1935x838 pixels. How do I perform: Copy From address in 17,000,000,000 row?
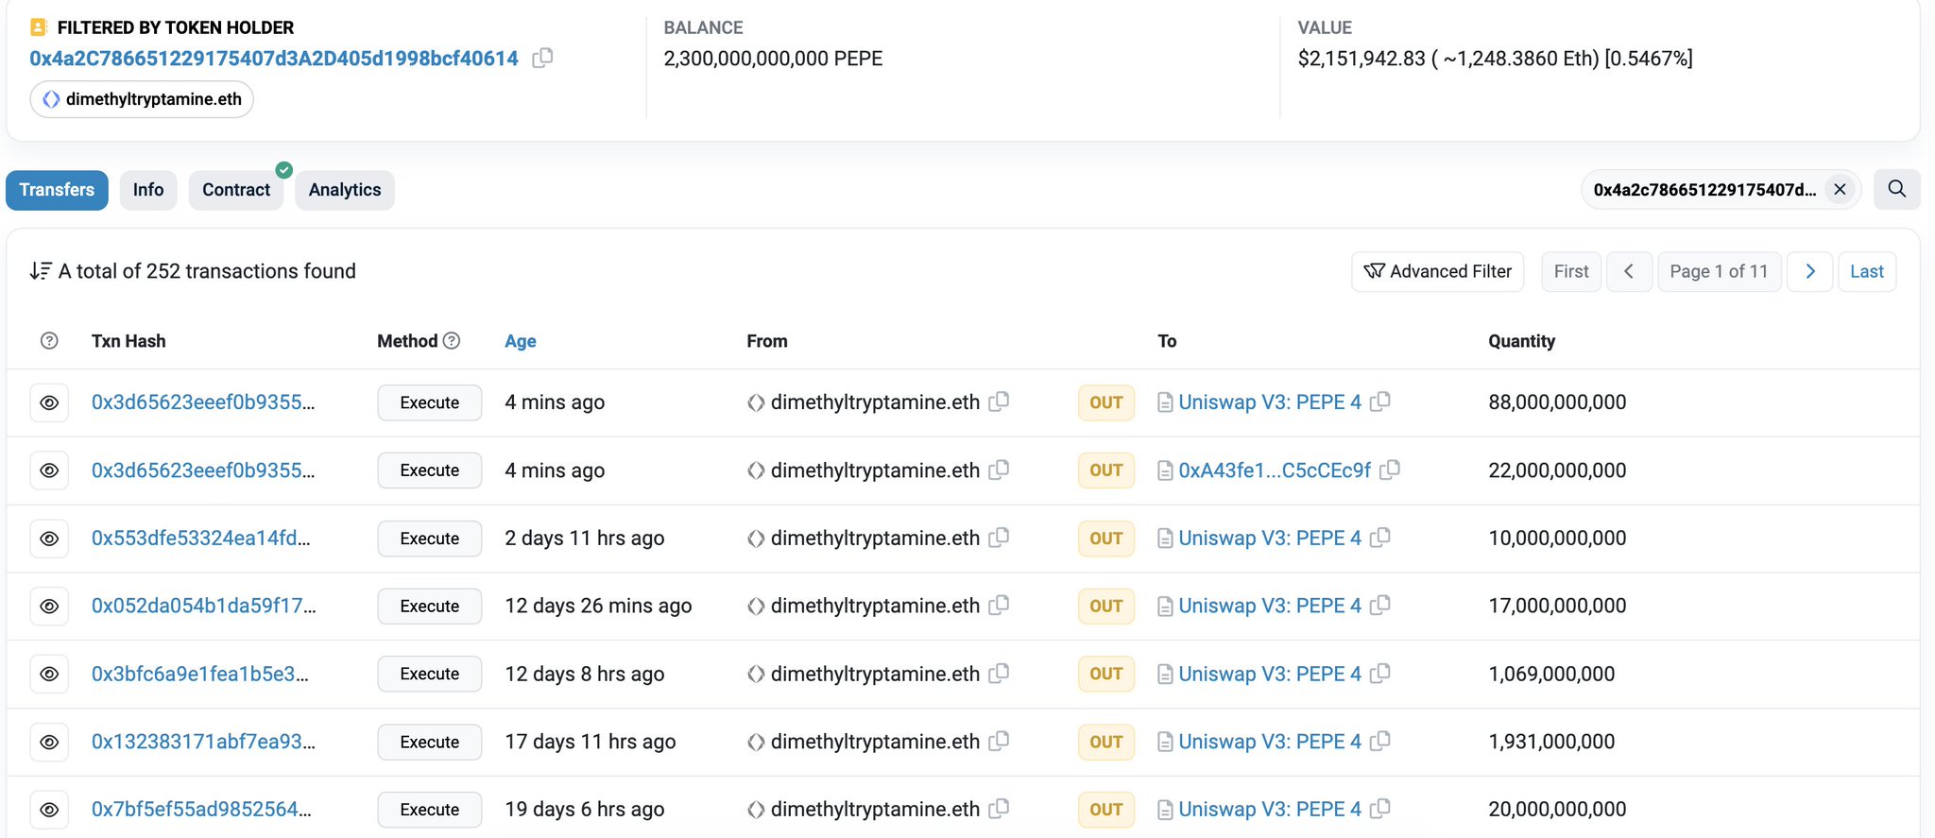coord(999,606)
